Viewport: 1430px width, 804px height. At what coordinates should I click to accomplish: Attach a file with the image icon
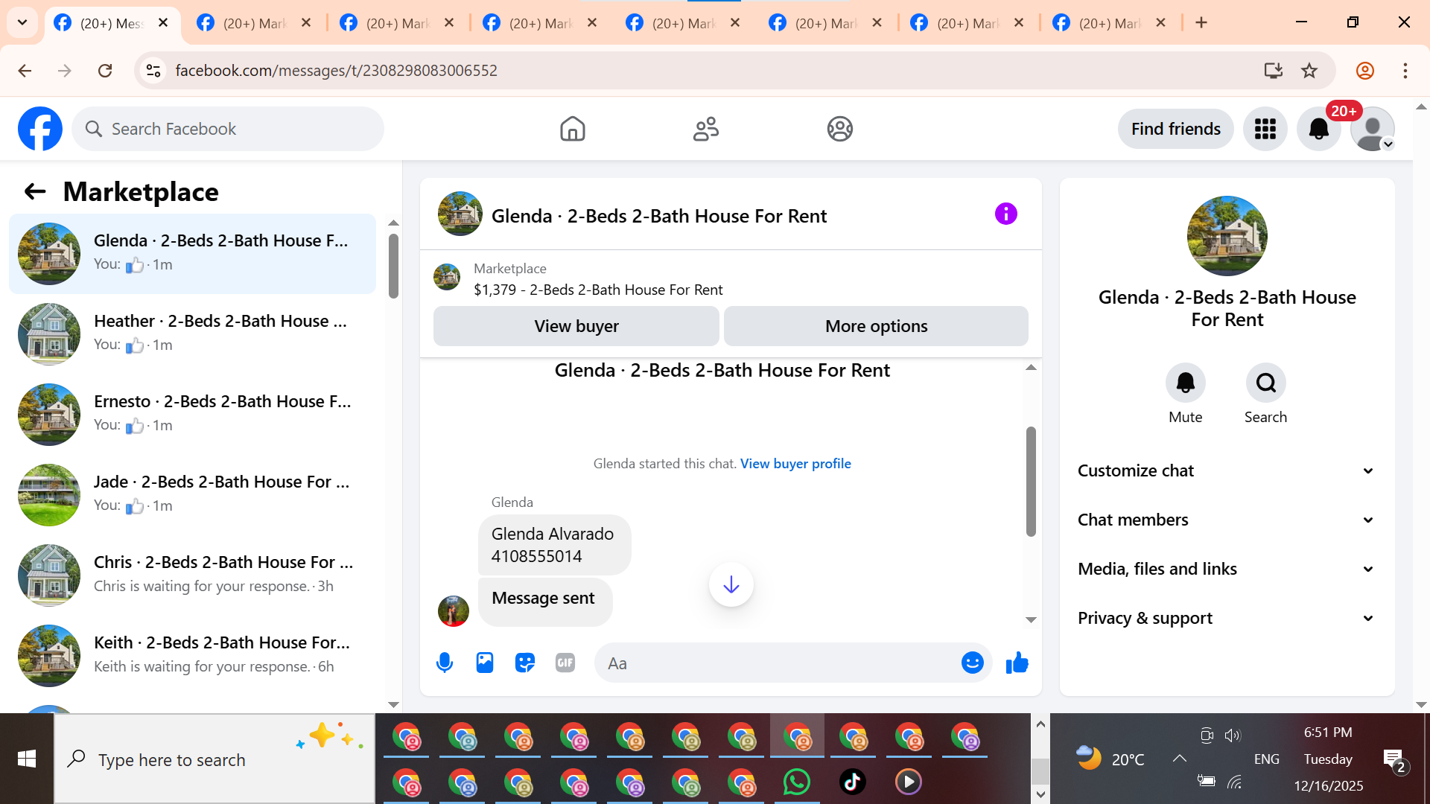coord(485,663)
